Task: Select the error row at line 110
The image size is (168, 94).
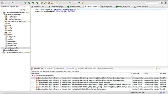Action: [99, 80]
